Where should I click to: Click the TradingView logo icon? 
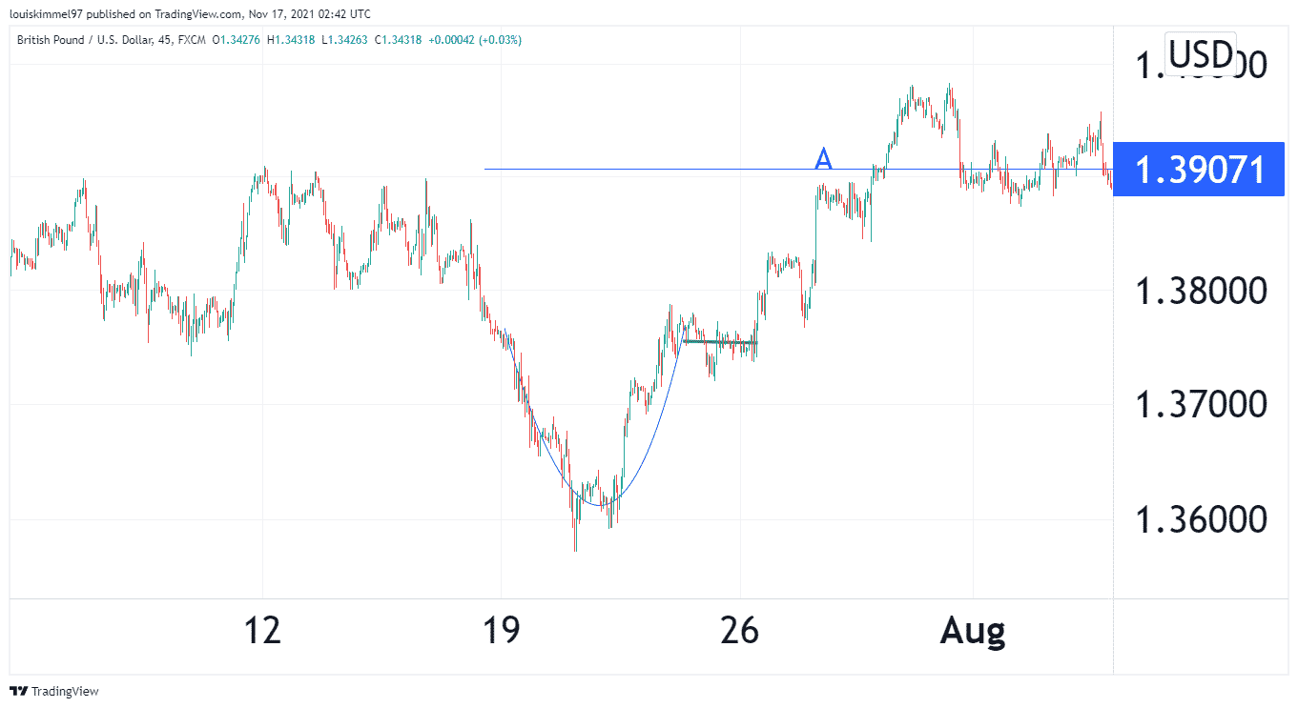pyautogui.click(x=18, y=691)
